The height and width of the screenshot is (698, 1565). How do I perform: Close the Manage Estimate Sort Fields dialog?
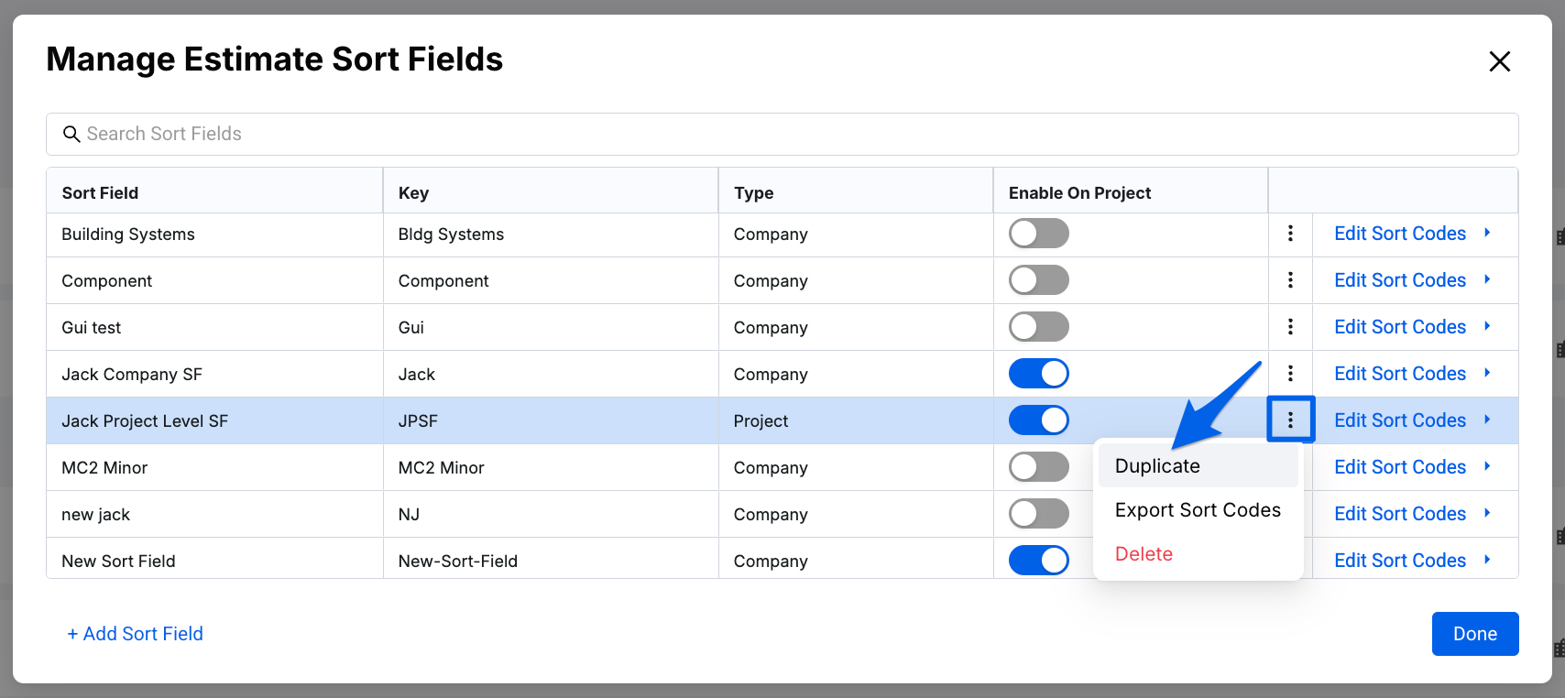tap(1499, 61)
